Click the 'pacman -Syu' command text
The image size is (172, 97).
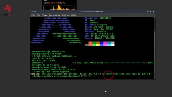(x=58, y=51)
